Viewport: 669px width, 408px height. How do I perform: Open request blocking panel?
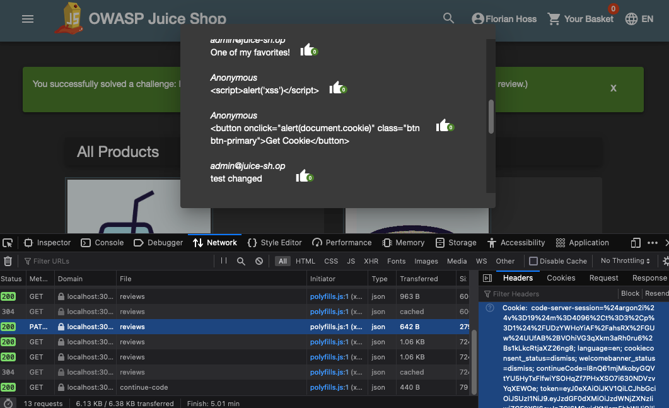[x=259, y=261]
